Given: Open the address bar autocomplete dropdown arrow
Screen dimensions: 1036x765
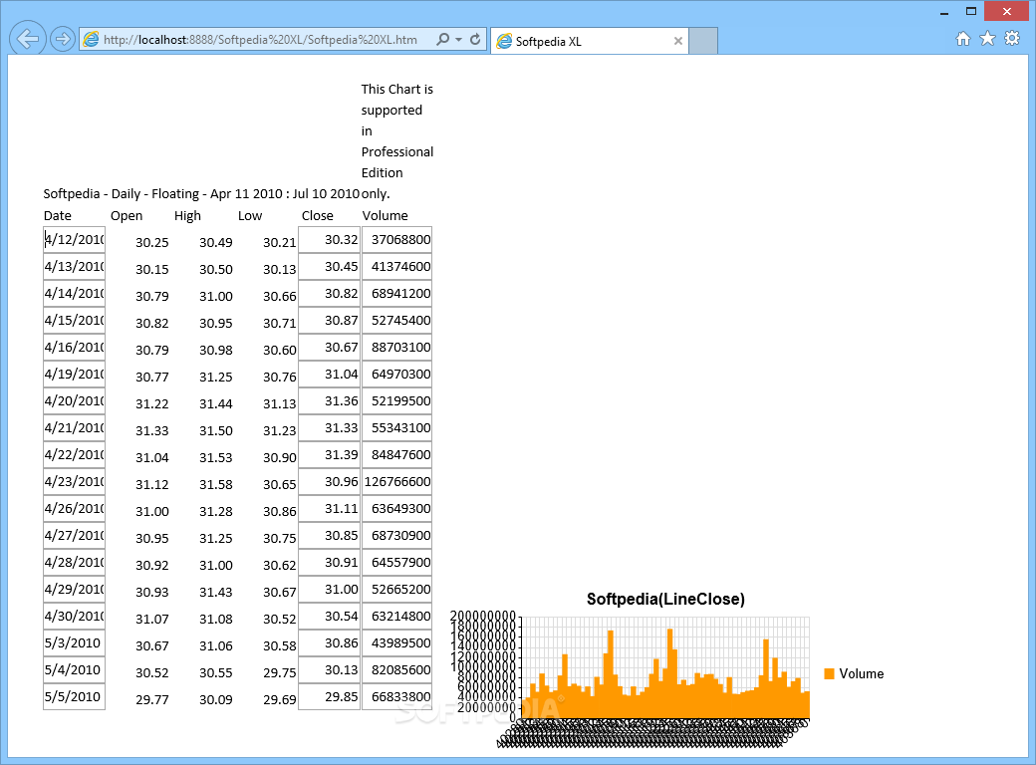Looking at the screenshot, I should [x=458, y=40].
